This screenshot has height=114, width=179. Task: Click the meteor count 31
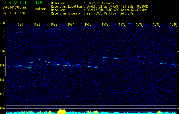pyautogui.click(x=41, y=13)
